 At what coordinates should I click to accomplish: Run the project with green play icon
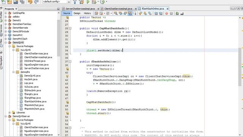88,2
